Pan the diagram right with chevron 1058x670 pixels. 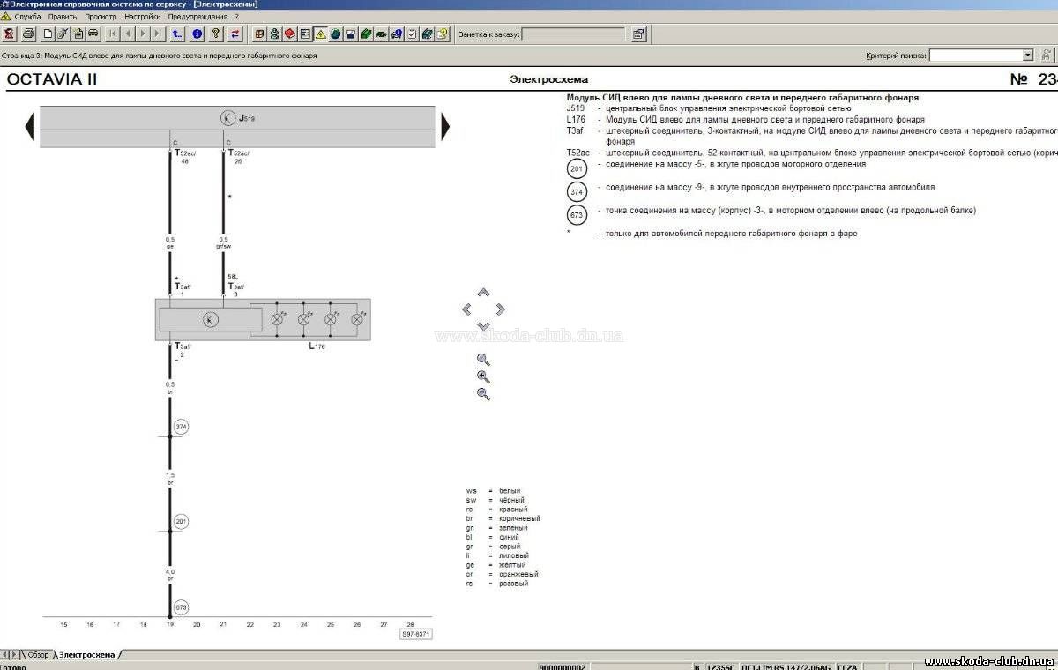(500, 309)
